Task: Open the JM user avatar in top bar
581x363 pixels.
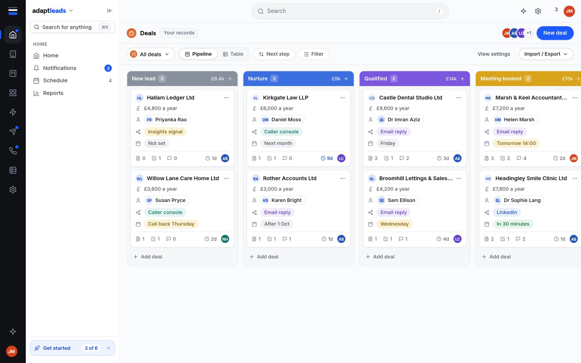Action: point(569,11)
